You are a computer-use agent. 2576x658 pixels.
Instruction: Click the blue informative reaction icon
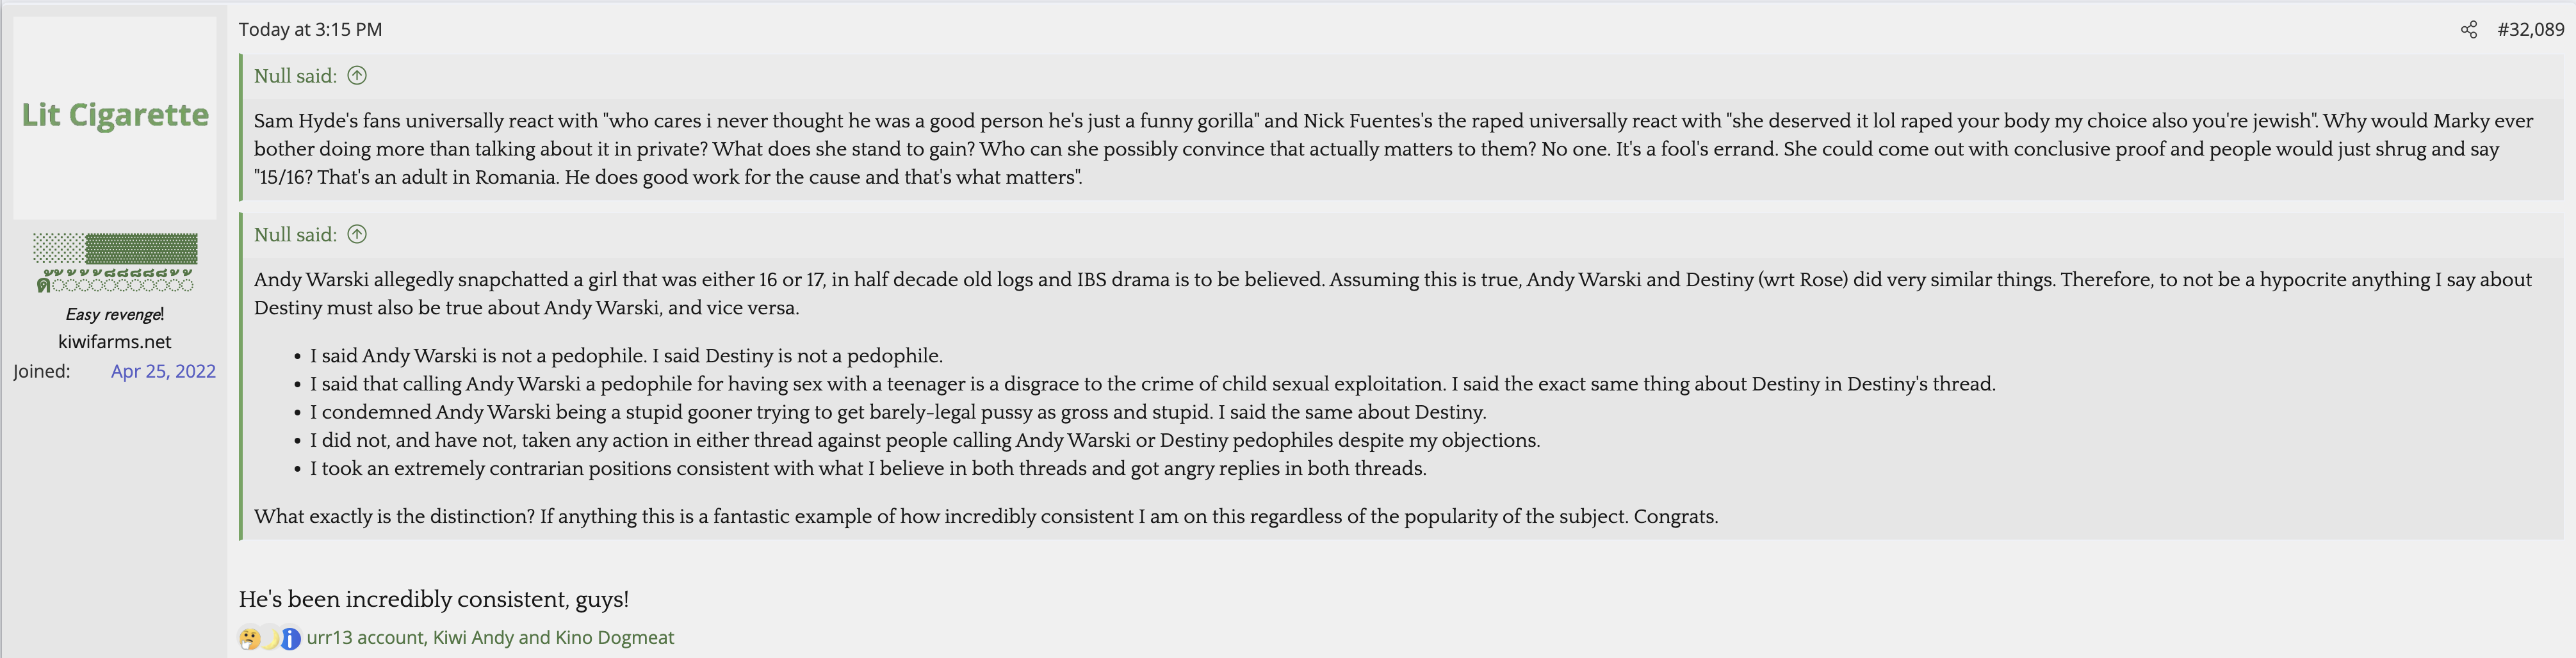[x=290, y=638]
